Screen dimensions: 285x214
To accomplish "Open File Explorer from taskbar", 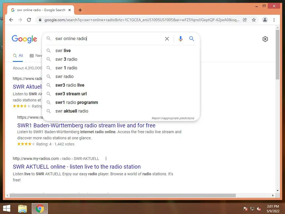I will 23,208.
